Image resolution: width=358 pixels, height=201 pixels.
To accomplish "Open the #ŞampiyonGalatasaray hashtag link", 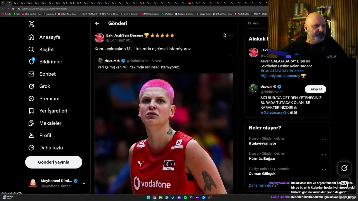I will coord(280,76).
